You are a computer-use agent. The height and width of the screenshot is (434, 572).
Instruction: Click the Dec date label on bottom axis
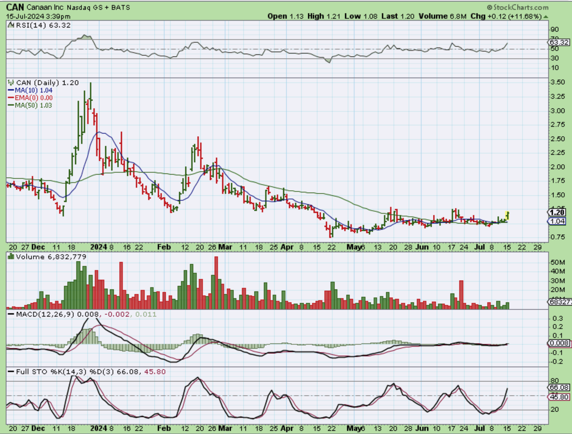tap(38, 429)
